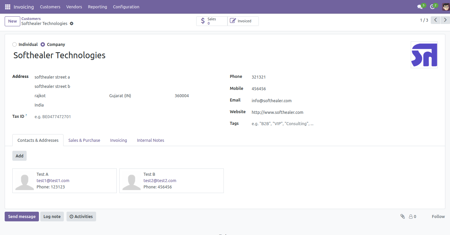Viewport: 450px width, 235px height.
Task: Click the 1 / 3 pager counter
Action: coord(424,20)
